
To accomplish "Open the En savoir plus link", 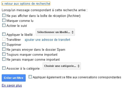I will [x=12, y=86].
